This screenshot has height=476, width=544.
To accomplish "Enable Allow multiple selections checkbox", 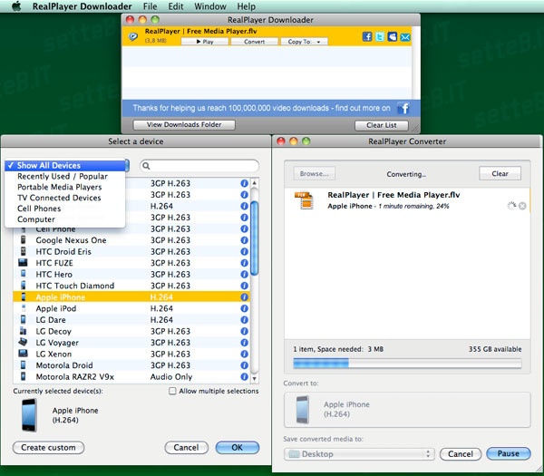I will pos(173,391).
